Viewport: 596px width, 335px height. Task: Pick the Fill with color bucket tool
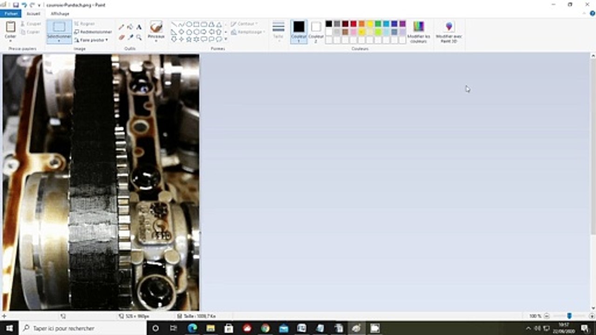130,27
